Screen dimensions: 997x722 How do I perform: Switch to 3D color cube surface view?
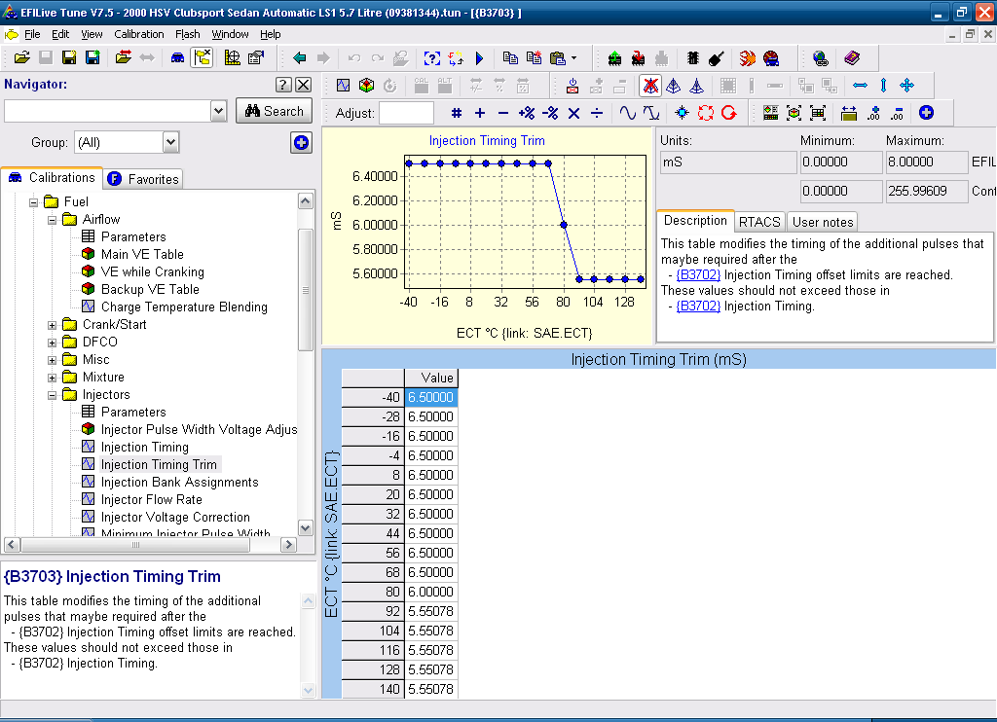coord(366,86)
